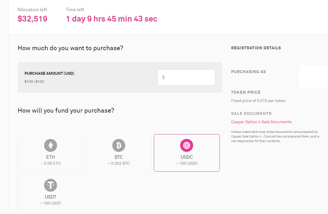
Task: Click the fixed price per token text
Action: pyautogui.click(x=258, y=101)
